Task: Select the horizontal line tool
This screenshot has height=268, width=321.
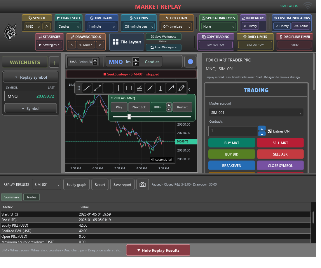Action: [108, 88]
